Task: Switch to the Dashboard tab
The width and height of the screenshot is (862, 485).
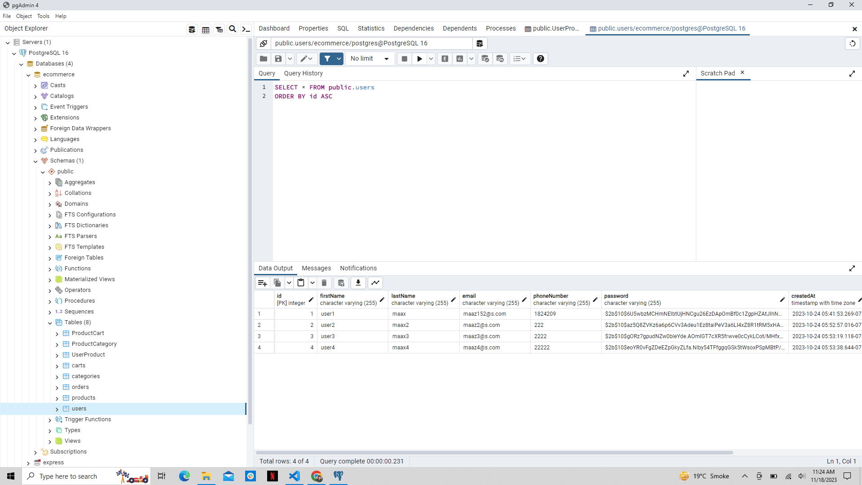Action: pos(274,29)
